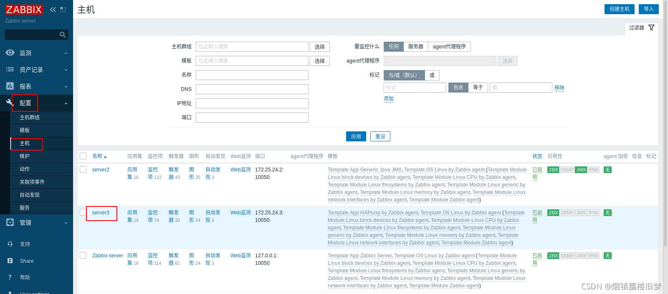Image resolution: width=668 pixels, height=294 pixels.
Task: Click the 配置 wrench icon
Action: coord(10,103)
